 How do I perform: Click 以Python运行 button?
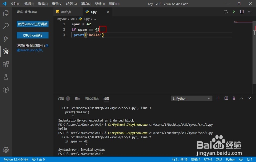click(x=33, y=35)
